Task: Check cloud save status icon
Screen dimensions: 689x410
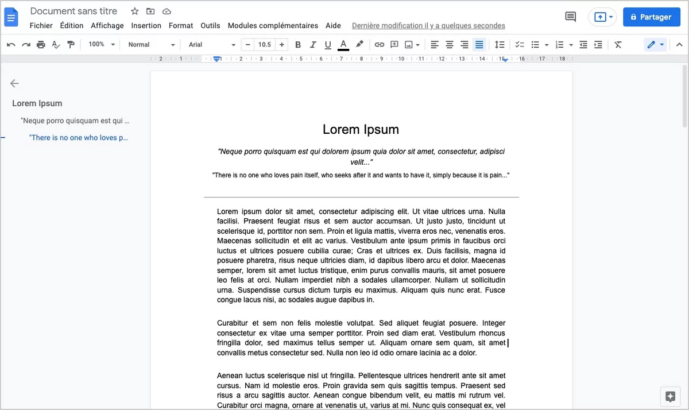Action: pyautogui.click(x=167, y=11)
